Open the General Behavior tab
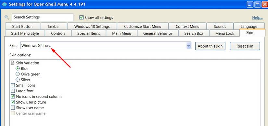 158,33
